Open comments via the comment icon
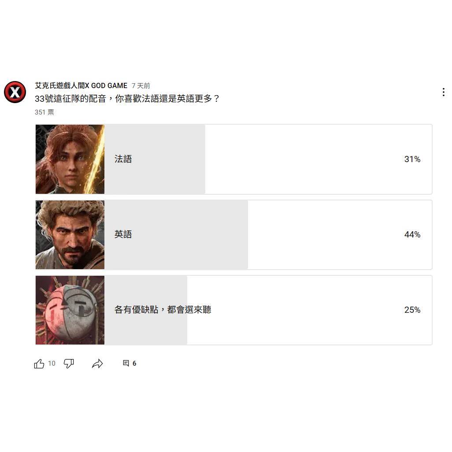 click(126, 363)
